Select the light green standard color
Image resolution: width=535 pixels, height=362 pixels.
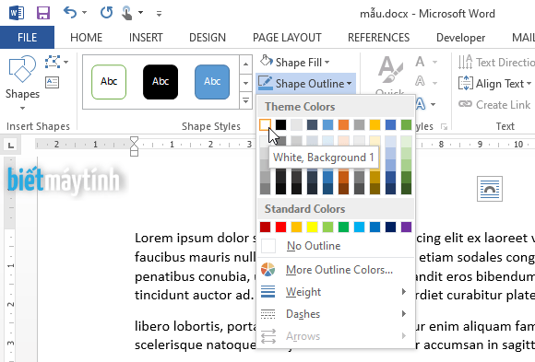coord(327,227)
